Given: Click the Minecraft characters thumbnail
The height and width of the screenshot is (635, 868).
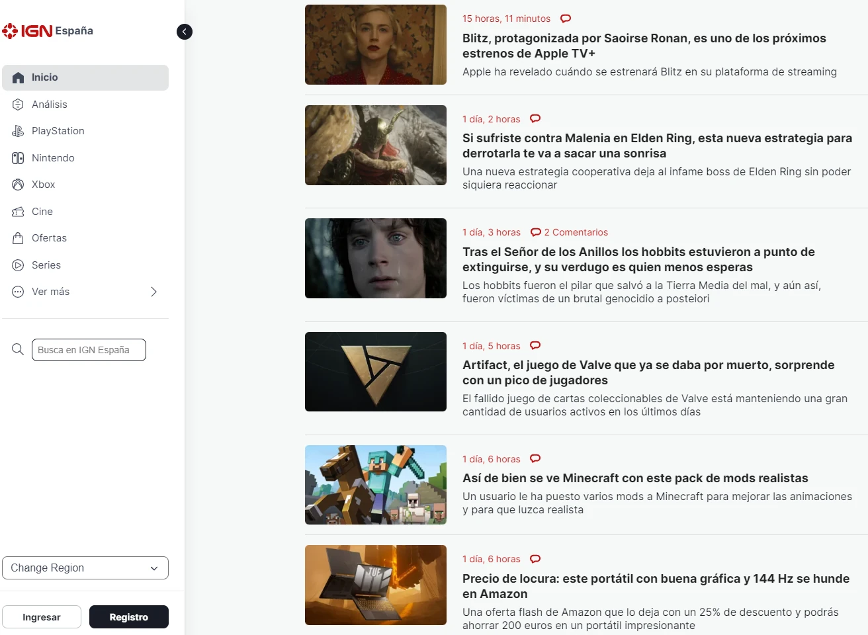Looking at the screenshot, I should pyautogui.click(x=376, y=485).
